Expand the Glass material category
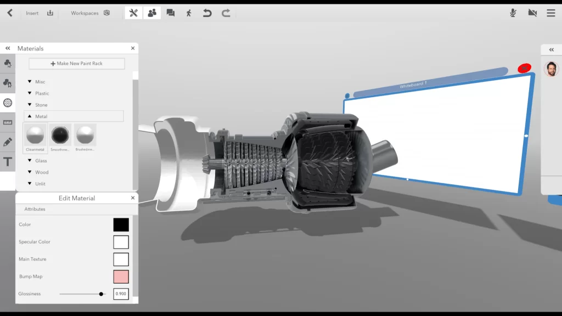 click(30, 161)
